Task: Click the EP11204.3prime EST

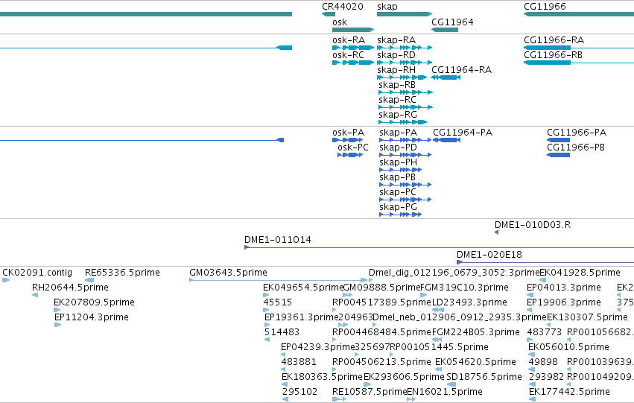Action: [58, 325]
